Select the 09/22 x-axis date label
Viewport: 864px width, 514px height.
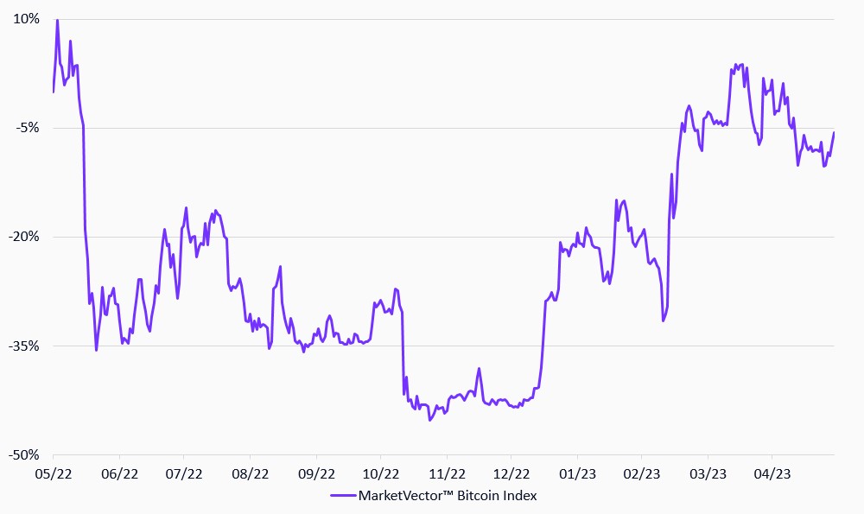[315, 473]
